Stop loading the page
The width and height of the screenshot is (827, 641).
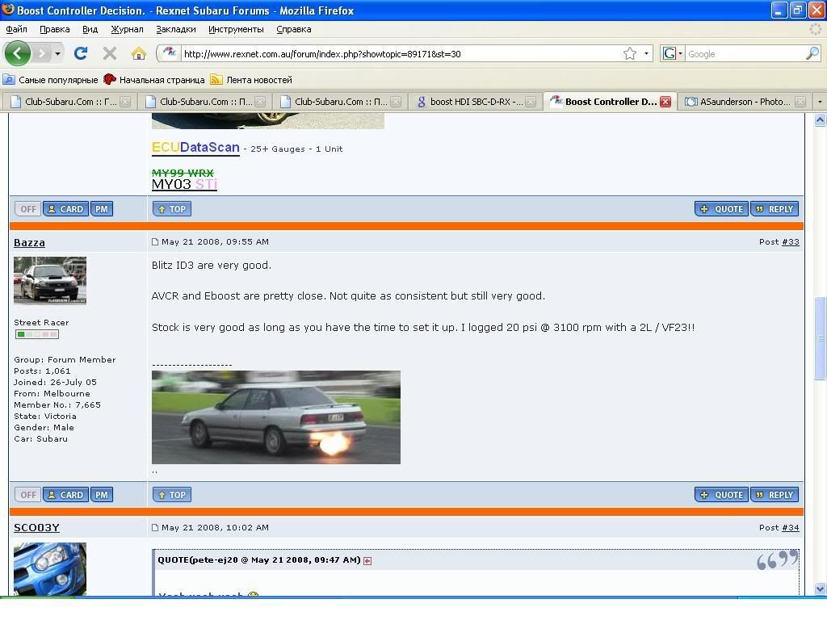[110, 53]
